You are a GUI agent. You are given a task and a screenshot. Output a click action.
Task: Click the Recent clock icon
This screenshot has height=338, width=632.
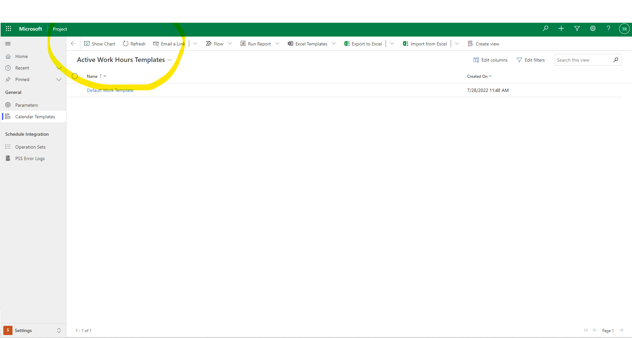click(x=8, y=68)
